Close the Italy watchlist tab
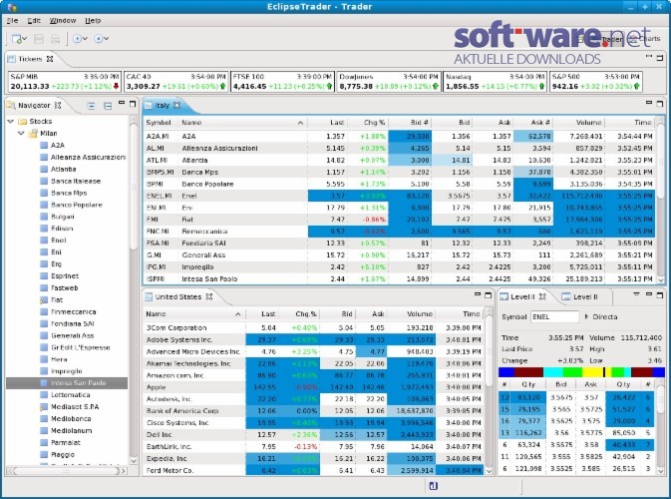Image resolution: width=671 pixels, height=499 pixels. coord(176,105)
